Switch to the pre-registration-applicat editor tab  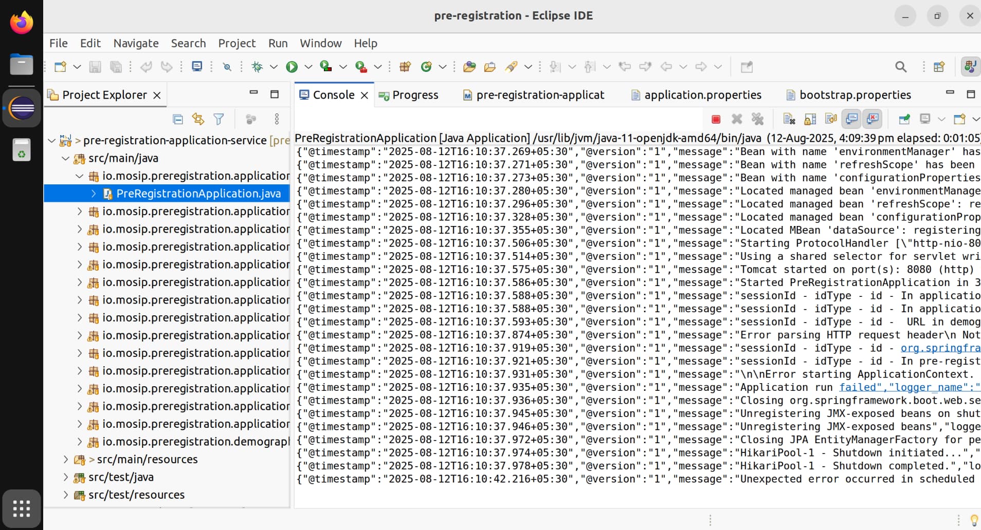click(x=534, y=95)
